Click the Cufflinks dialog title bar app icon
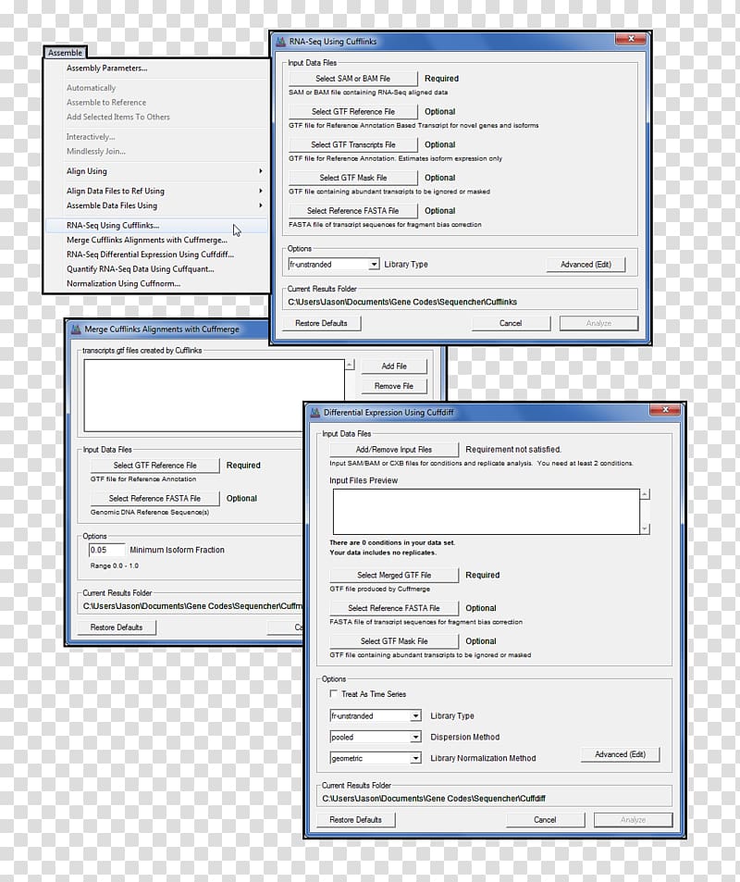This screenshot has width=740, height=882. (280, 42)
